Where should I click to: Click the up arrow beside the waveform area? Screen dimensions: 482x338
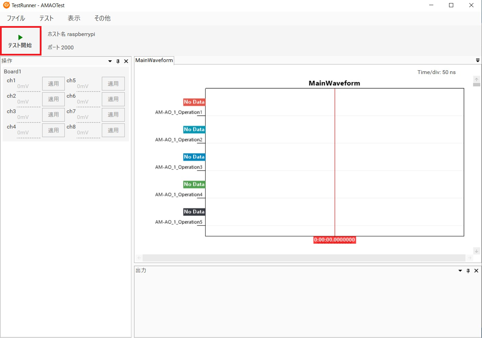click(x=476, y=79)
